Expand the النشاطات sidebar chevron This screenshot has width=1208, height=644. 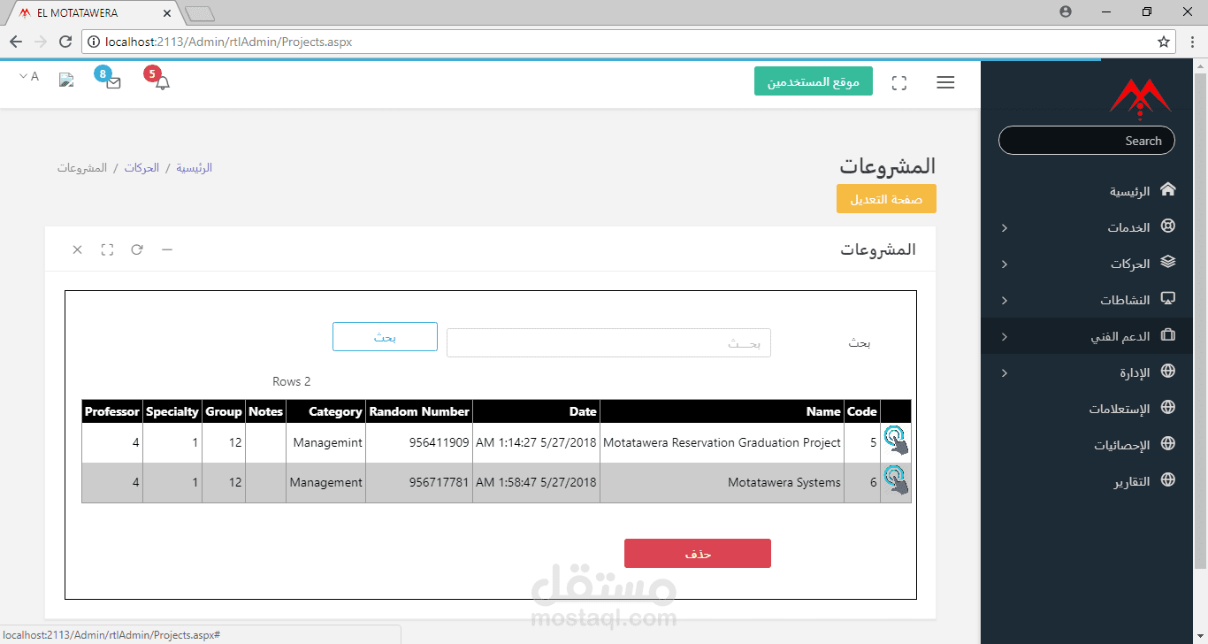pyautogui.click(x=1005, y=301)
